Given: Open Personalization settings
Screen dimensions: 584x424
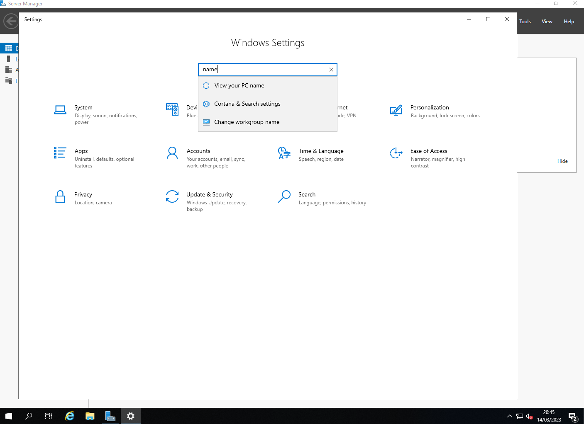Looking at the screenshot, I should [x=429, y=108].
